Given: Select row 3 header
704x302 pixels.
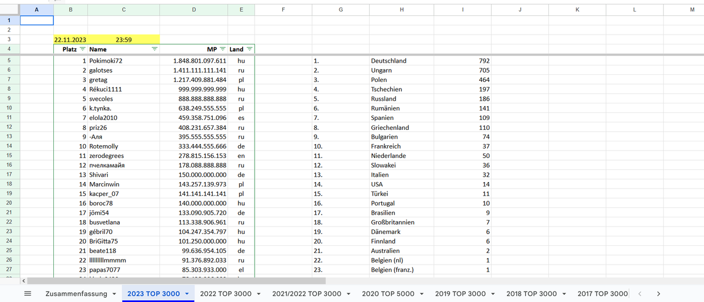Looking at the screenshot, I should click(10, 40).
